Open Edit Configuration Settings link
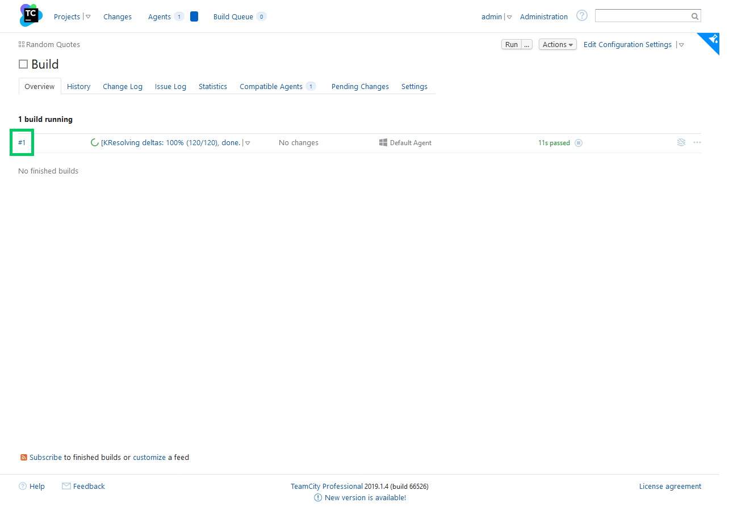This screenshot has height=507, width=729. click(x=627, y=44)
